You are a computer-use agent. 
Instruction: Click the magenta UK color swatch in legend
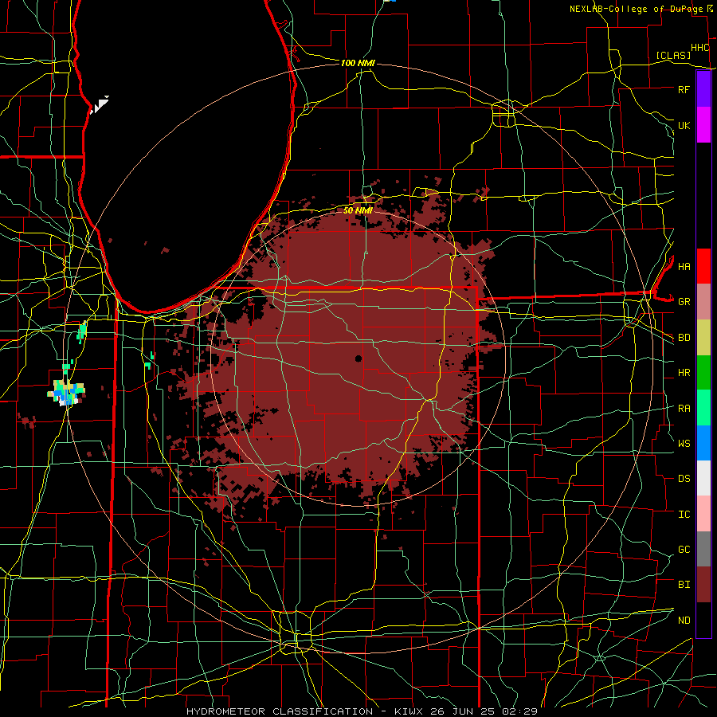tap(703, 125)
